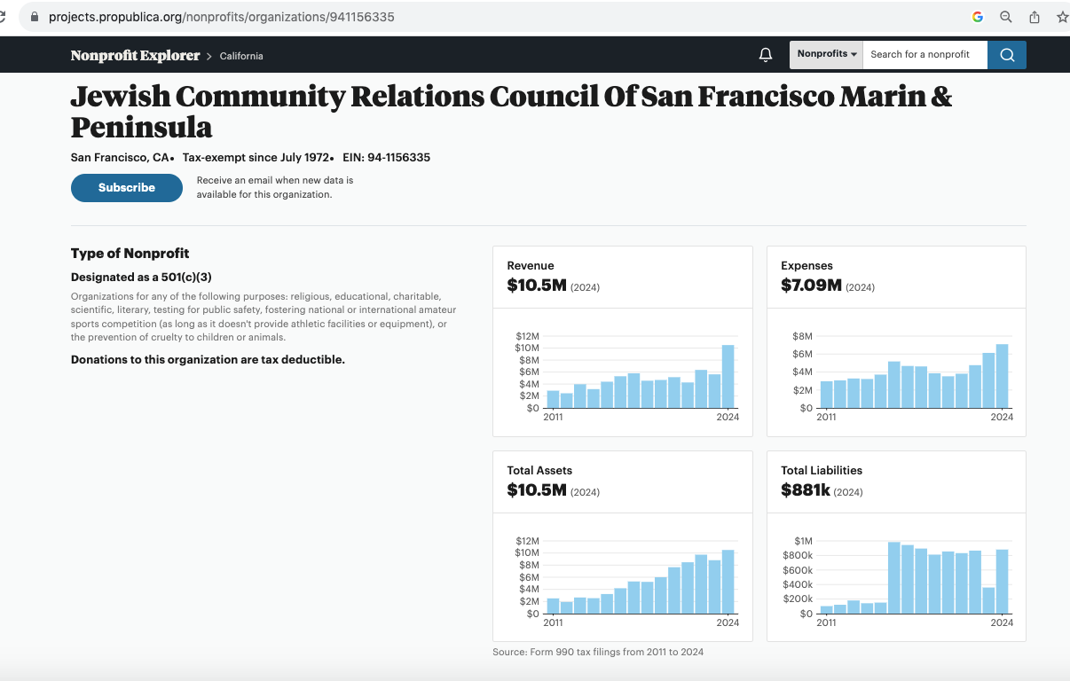Click the 2011 bar in Expenses chart
Image resolution: width=1070 pixels, height=681 pixels.
[x=826, y=395]
